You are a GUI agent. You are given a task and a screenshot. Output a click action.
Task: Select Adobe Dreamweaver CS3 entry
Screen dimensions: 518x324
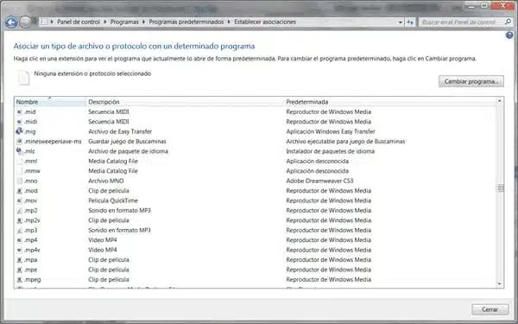(319, 181)
